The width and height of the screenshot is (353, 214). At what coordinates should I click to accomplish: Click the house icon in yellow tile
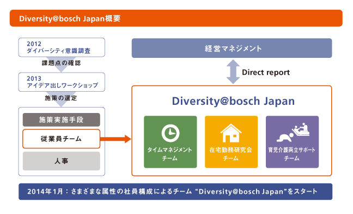tap(231, 133)
